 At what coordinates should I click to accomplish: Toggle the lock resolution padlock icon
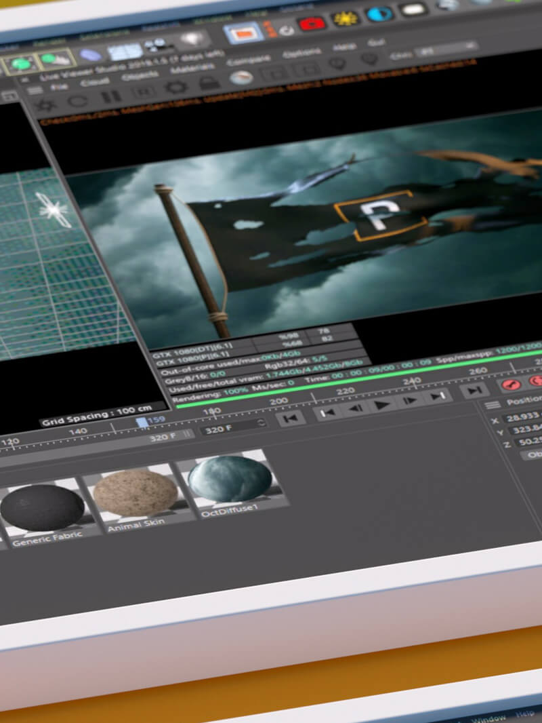209,83
